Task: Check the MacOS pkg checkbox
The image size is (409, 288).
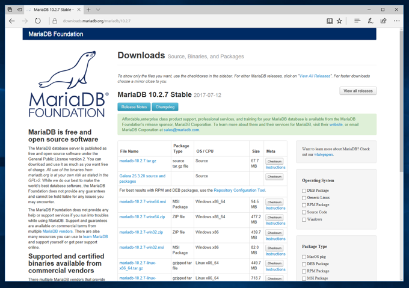Action: coord(304,257)
